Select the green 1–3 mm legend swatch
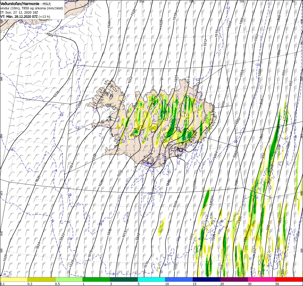Image resolution: width=303 pixels, height=286 pixels. (x=96, y=279)
